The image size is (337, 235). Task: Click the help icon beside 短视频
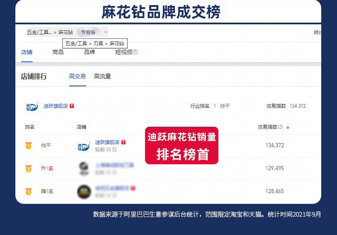135,52
